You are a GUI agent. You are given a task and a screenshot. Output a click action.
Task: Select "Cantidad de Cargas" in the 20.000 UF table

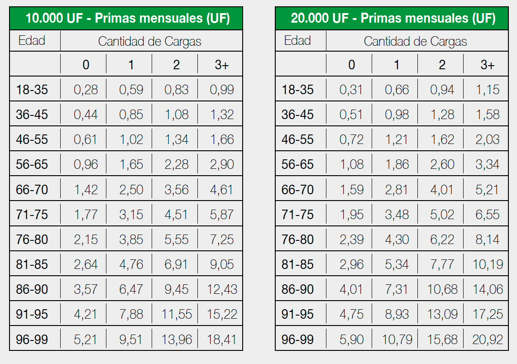pyautogui.click(x=415, y=42)
